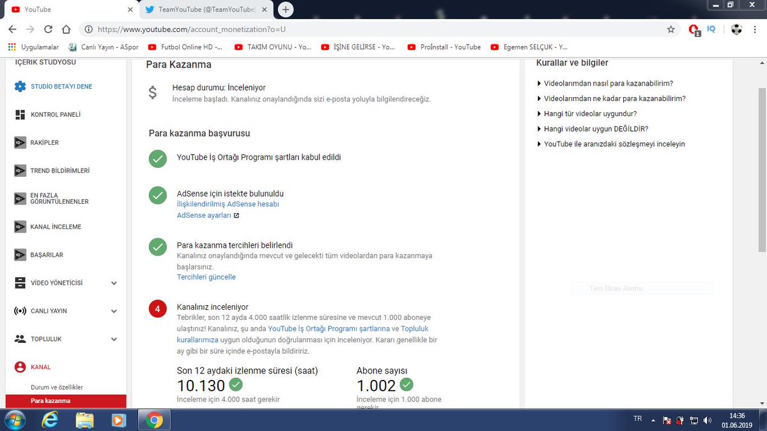Open a new browser tab
Viewport: 767px width, 431px height.
[x=286, y=10]
